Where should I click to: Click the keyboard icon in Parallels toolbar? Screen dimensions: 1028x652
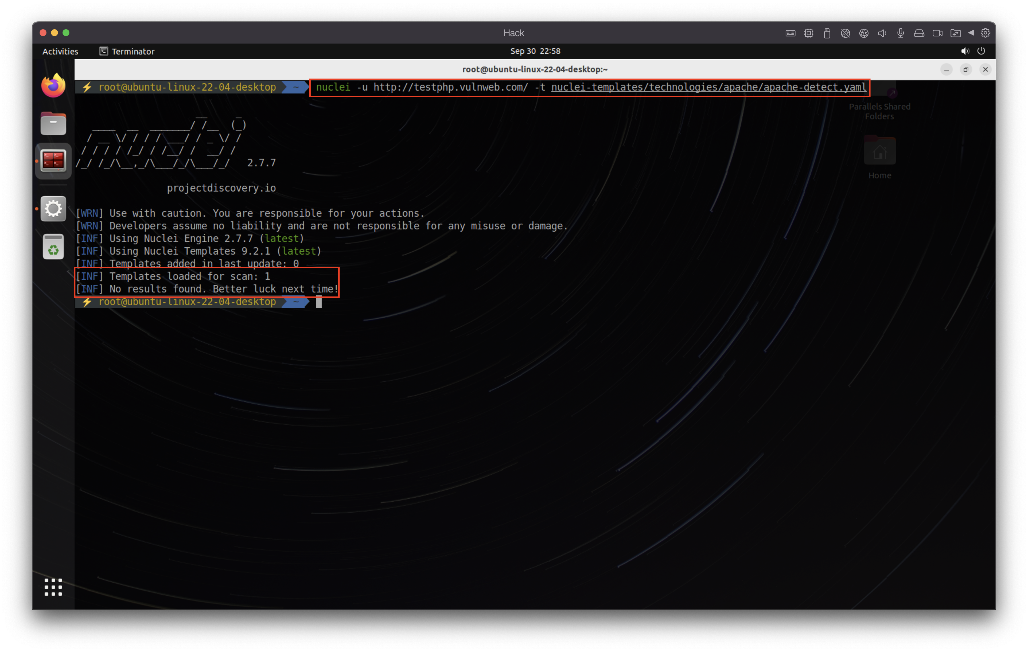pyautogui.click(x=790, y=33)
